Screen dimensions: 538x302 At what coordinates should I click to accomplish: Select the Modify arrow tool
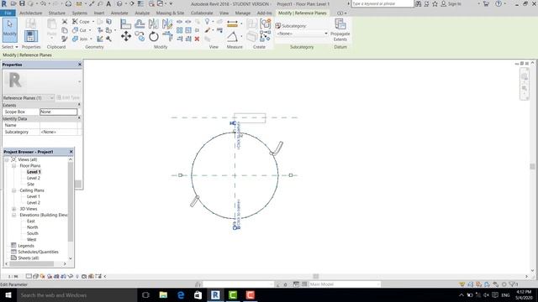[x=9, y=30]
